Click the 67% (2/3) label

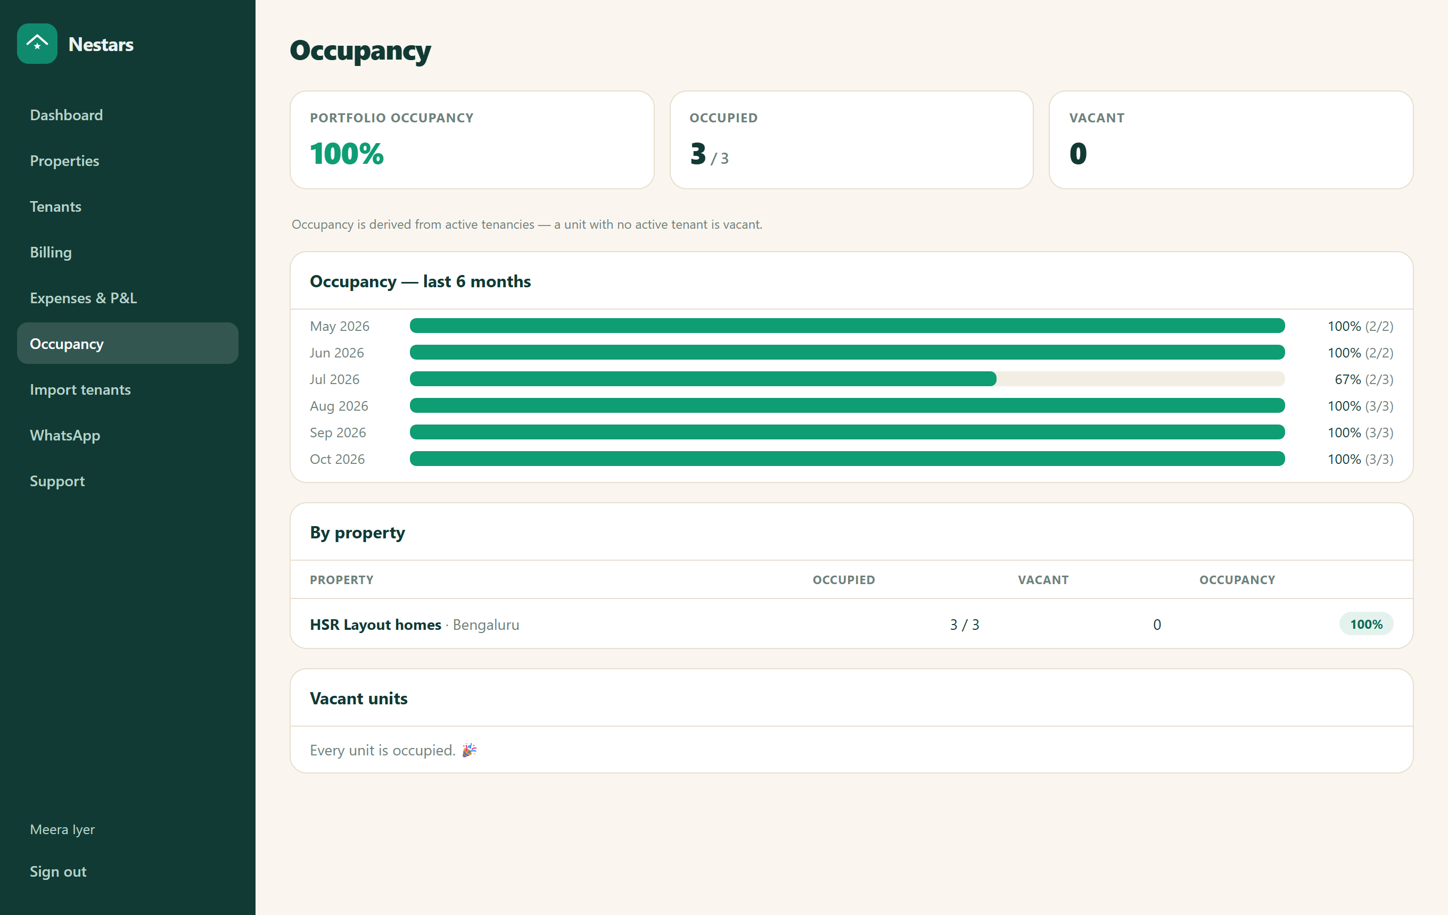1364,379
